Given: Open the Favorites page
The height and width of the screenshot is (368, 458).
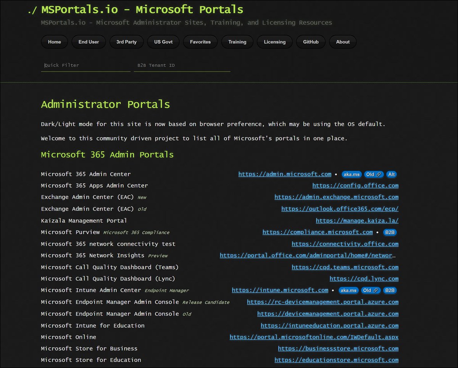Looking at the screenshot, I should (200, 42).
